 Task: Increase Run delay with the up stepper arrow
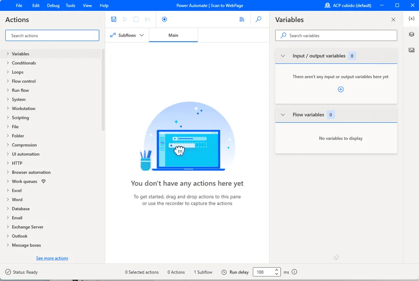(x=276, y=269)
